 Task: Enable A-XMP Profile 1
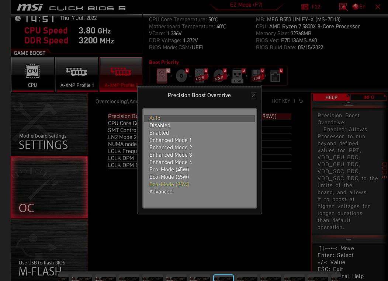coord(77,75)
